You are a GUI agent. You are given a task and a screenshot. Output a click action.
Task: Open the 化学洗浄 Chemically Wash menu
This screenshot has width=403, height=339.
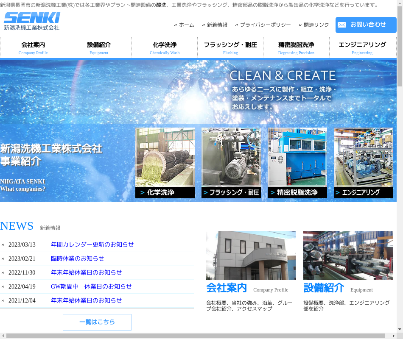(x=165, y=48)
